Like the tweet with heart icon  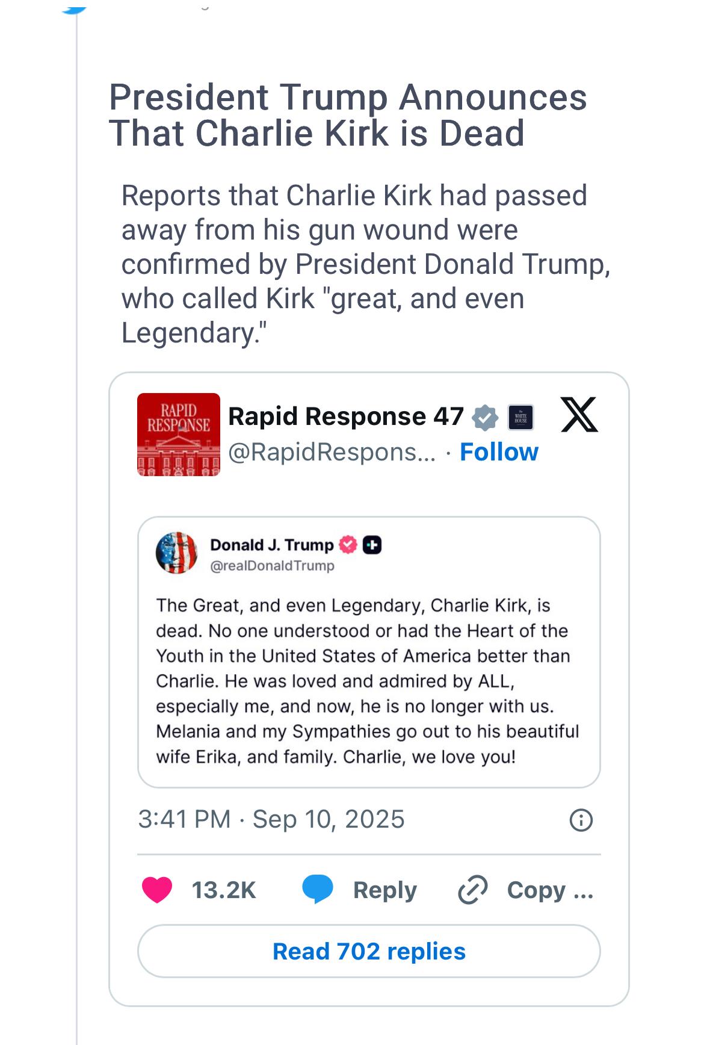157,890
